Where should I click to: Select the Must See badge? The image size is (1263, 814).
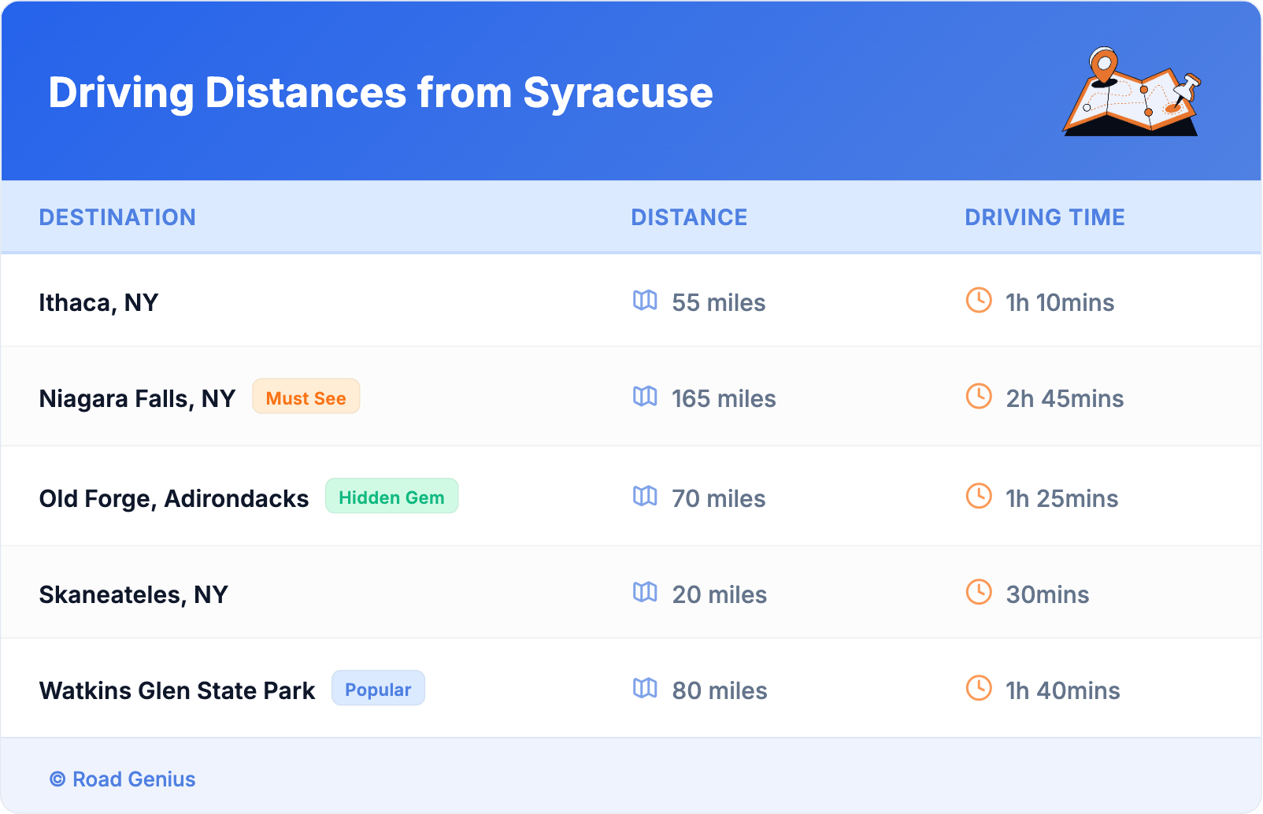[x=306, y=398]
